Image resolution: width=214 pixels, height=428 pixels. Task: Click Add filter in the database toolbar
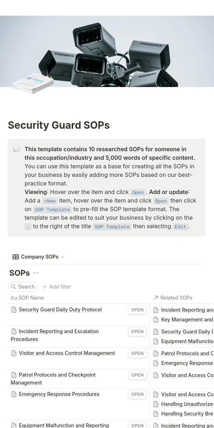point(60,287)
